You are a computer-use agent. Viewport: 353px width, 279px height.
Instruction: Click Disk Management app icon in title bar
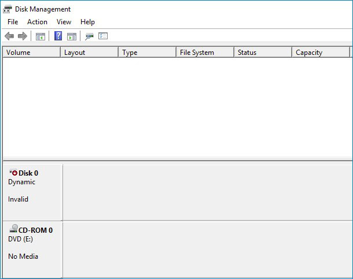(x=8, y=9)
